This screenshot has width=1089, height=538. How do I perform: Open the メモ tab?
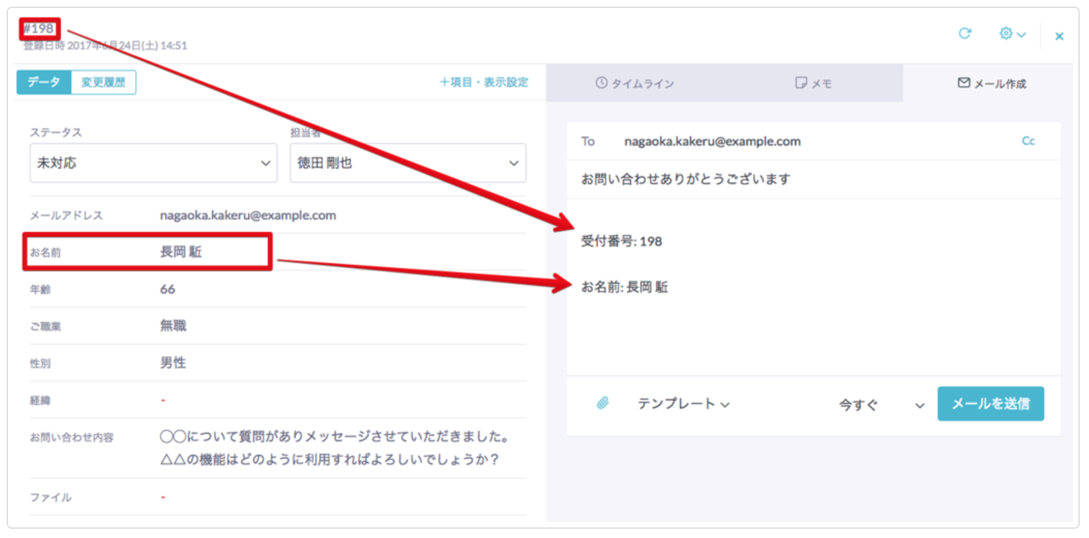coord(813,83)
